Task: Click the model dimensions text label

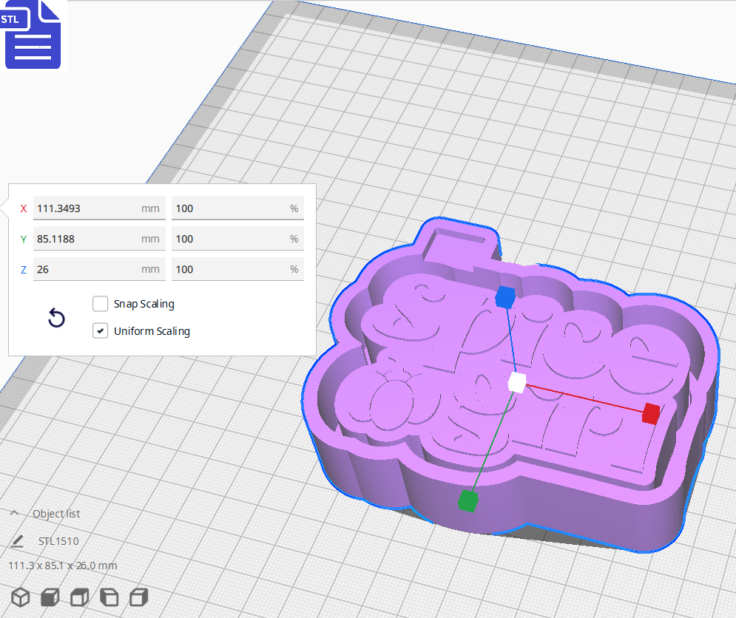Action: 61,565
